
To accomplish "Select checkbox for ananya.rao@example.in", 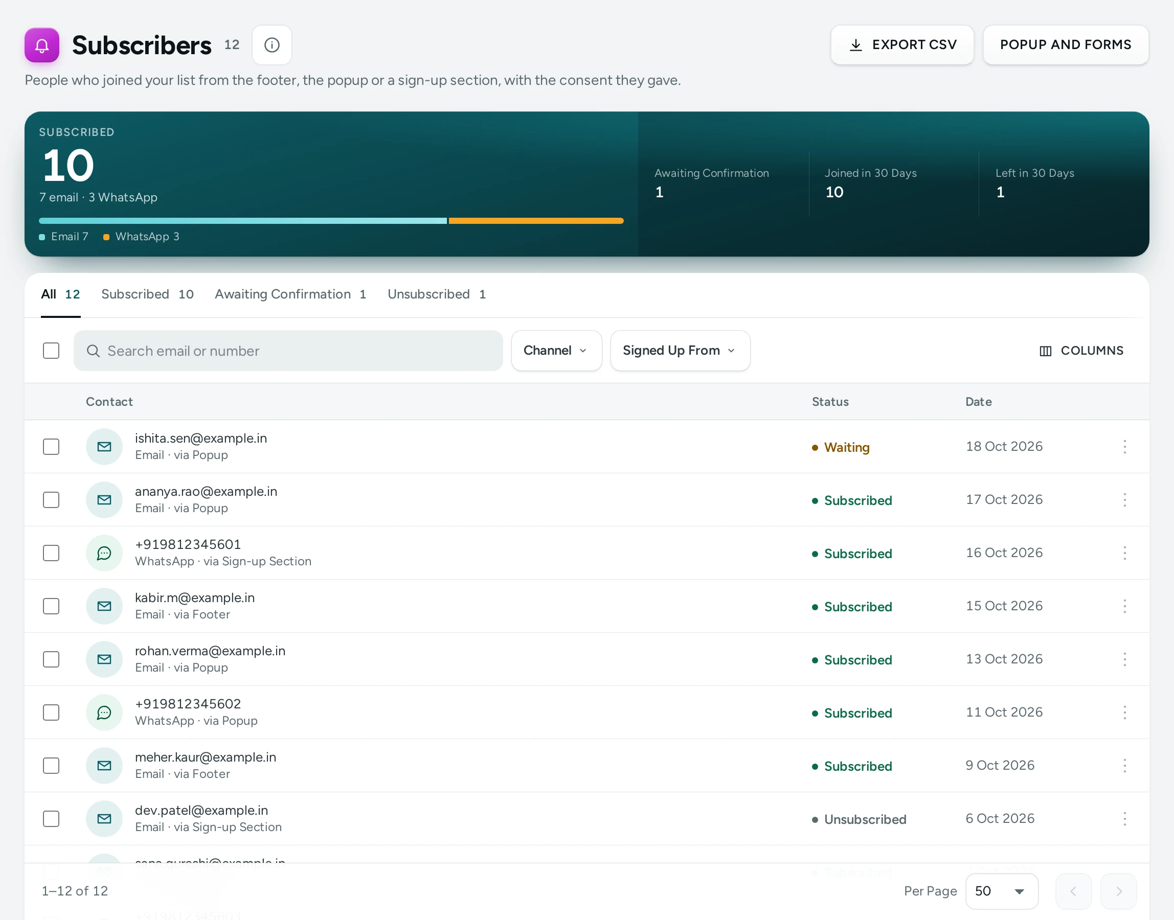I will tap(51, 500).
